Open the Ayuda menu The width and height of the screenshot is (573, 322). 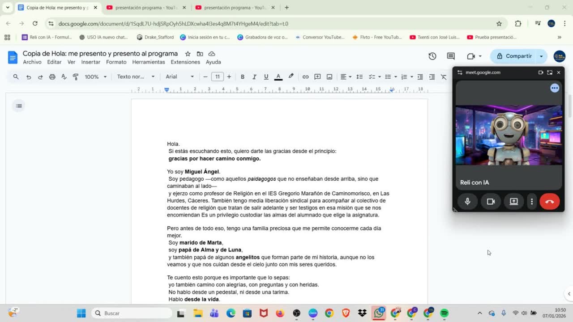[x=213, y=62]
